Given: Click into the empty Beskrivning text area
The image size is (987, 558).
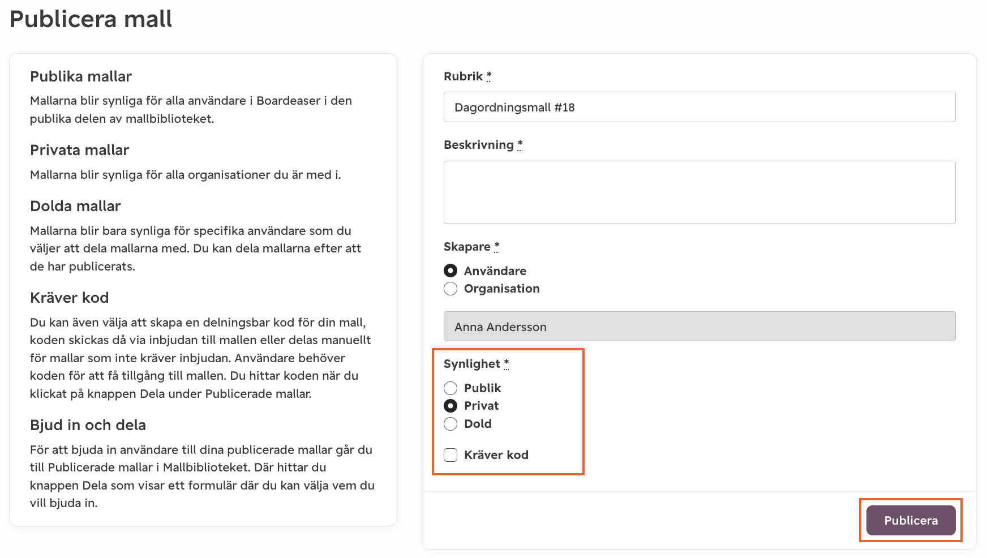Looking at the screenshot, I should [x=700, y=192].
